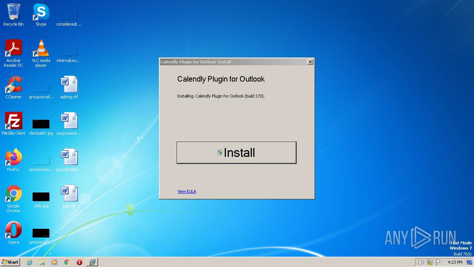The height and width of the screenshot is (267, 474).
Task: Switch to the installer taskbar item
Action: (x=92, y=262)
